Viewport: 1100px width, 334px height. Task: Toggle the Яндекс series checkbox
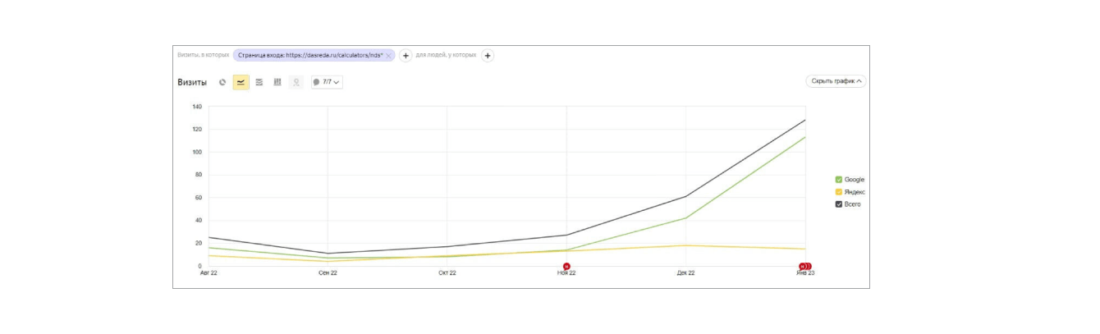(x=838, y=192)
